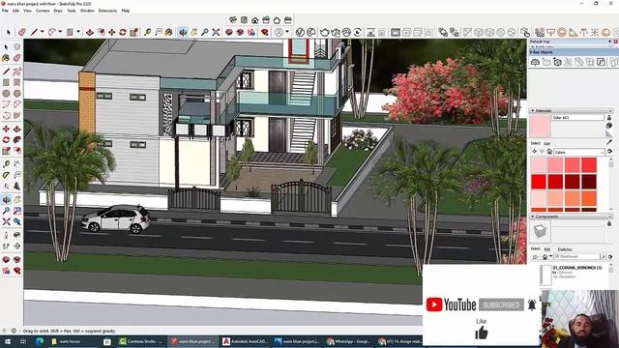This screenshot has height=348, width=619.
Task: Choose the Tape Measure tool in top toolbar
Action: (x=148, y=32)
